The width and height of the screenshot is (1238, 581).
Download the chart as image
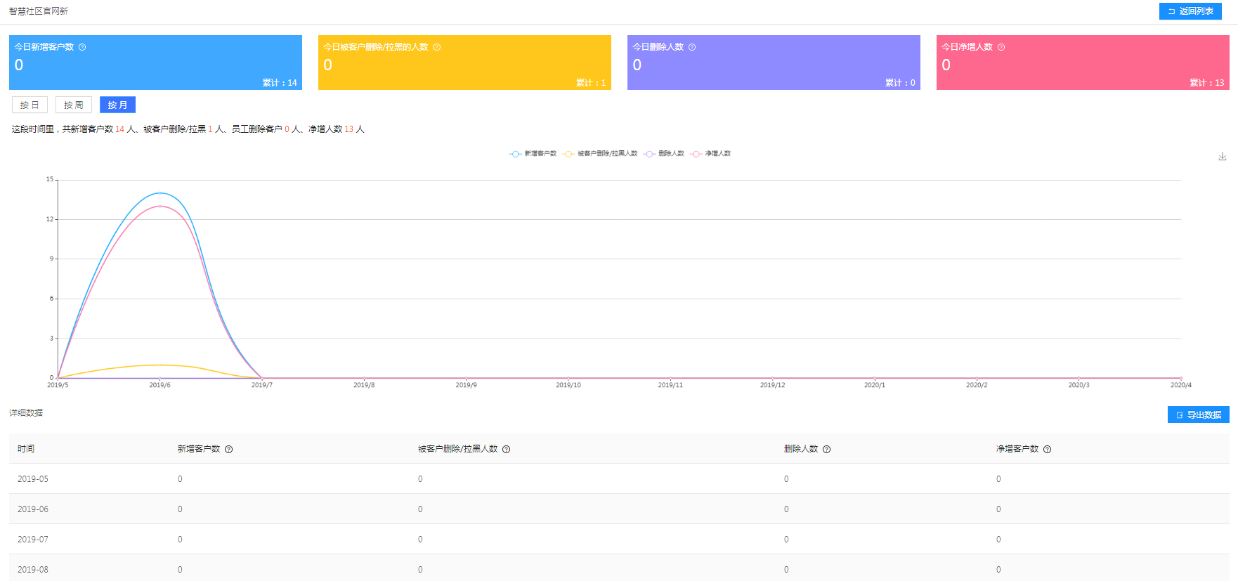(x=1223, y=157)
